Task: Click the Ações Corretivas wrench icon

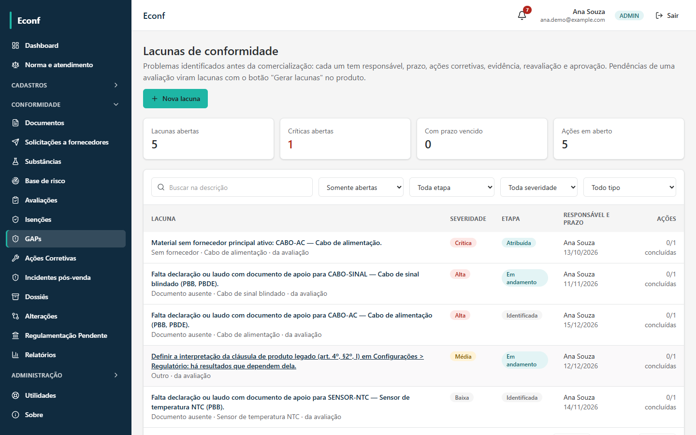Action: (15, 258)
